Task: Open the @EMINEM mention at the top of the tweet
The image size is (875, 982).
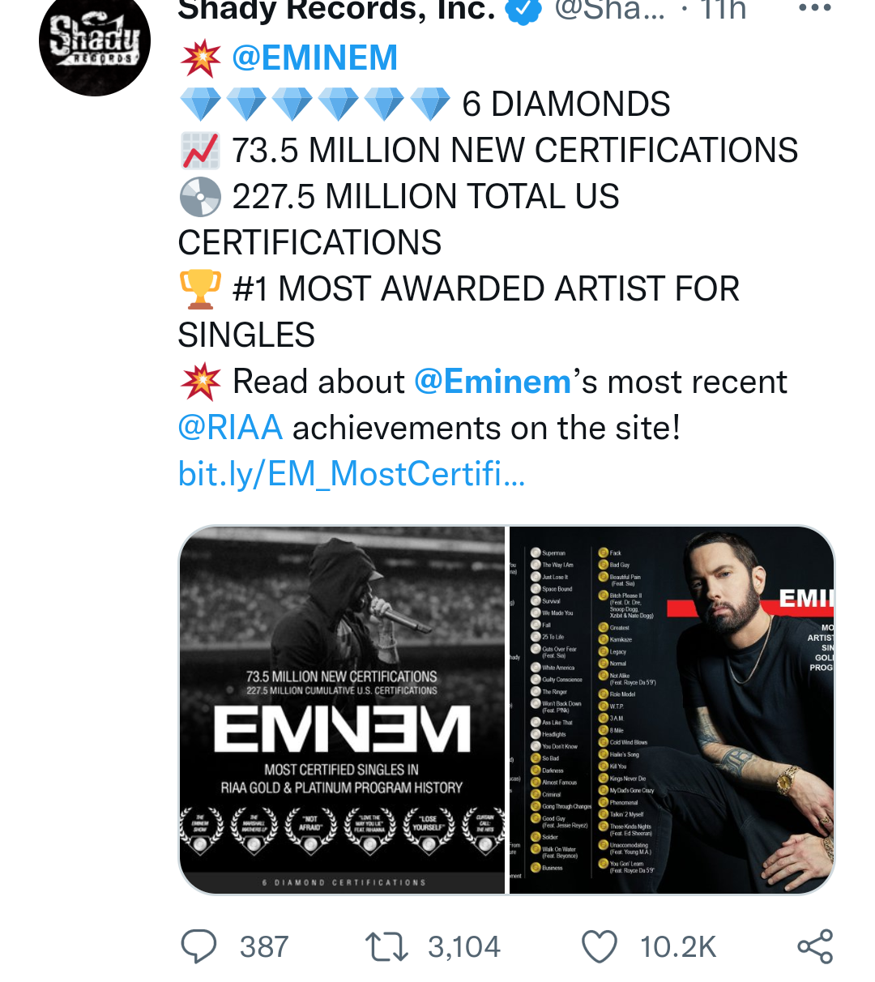Action: click(x=314, y=58)
